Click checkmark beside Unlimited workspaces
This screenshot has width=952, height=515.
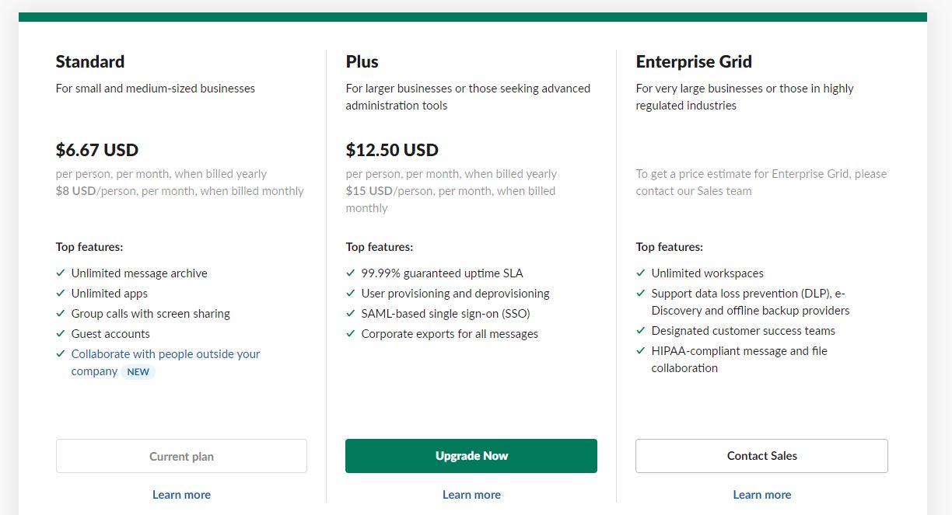(x=641, y=273)
